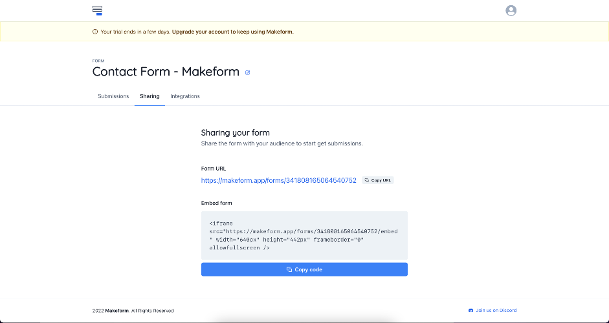609x323 pixels.
Task: Click the edit form name pencil icon
Action: pos(248,72)
